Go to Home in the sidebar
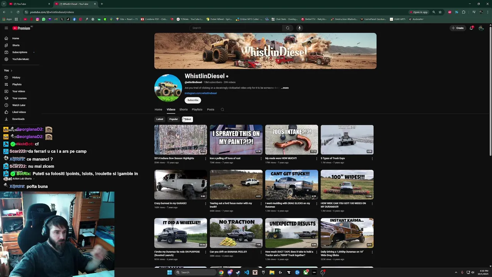The image size is (492, 277). point(15,38)
